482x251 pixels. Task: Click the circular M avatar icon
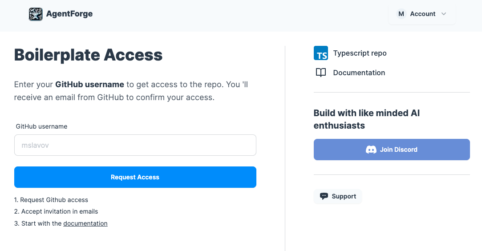pos(401,14)
